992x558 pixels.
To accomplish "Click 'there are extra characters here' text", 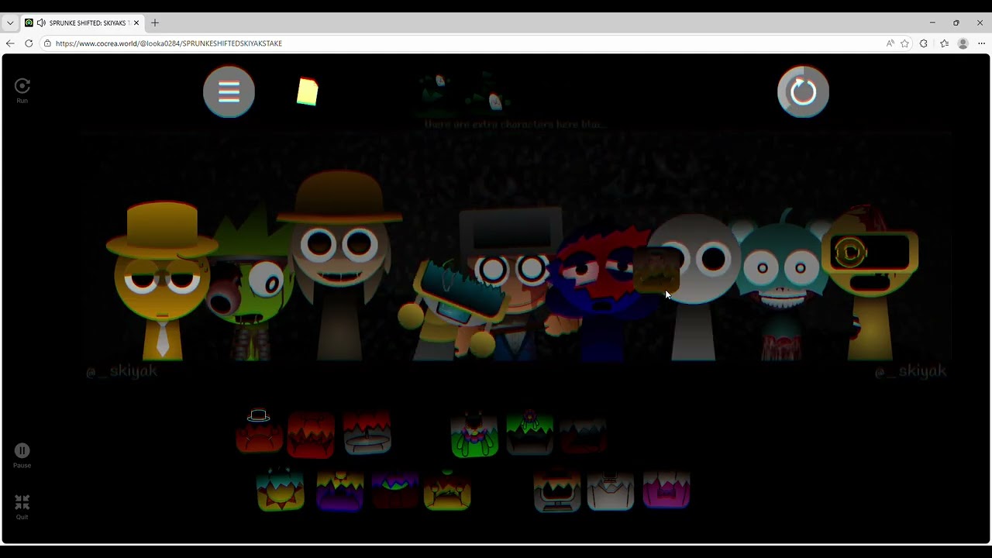I will (x=515, y=124).
